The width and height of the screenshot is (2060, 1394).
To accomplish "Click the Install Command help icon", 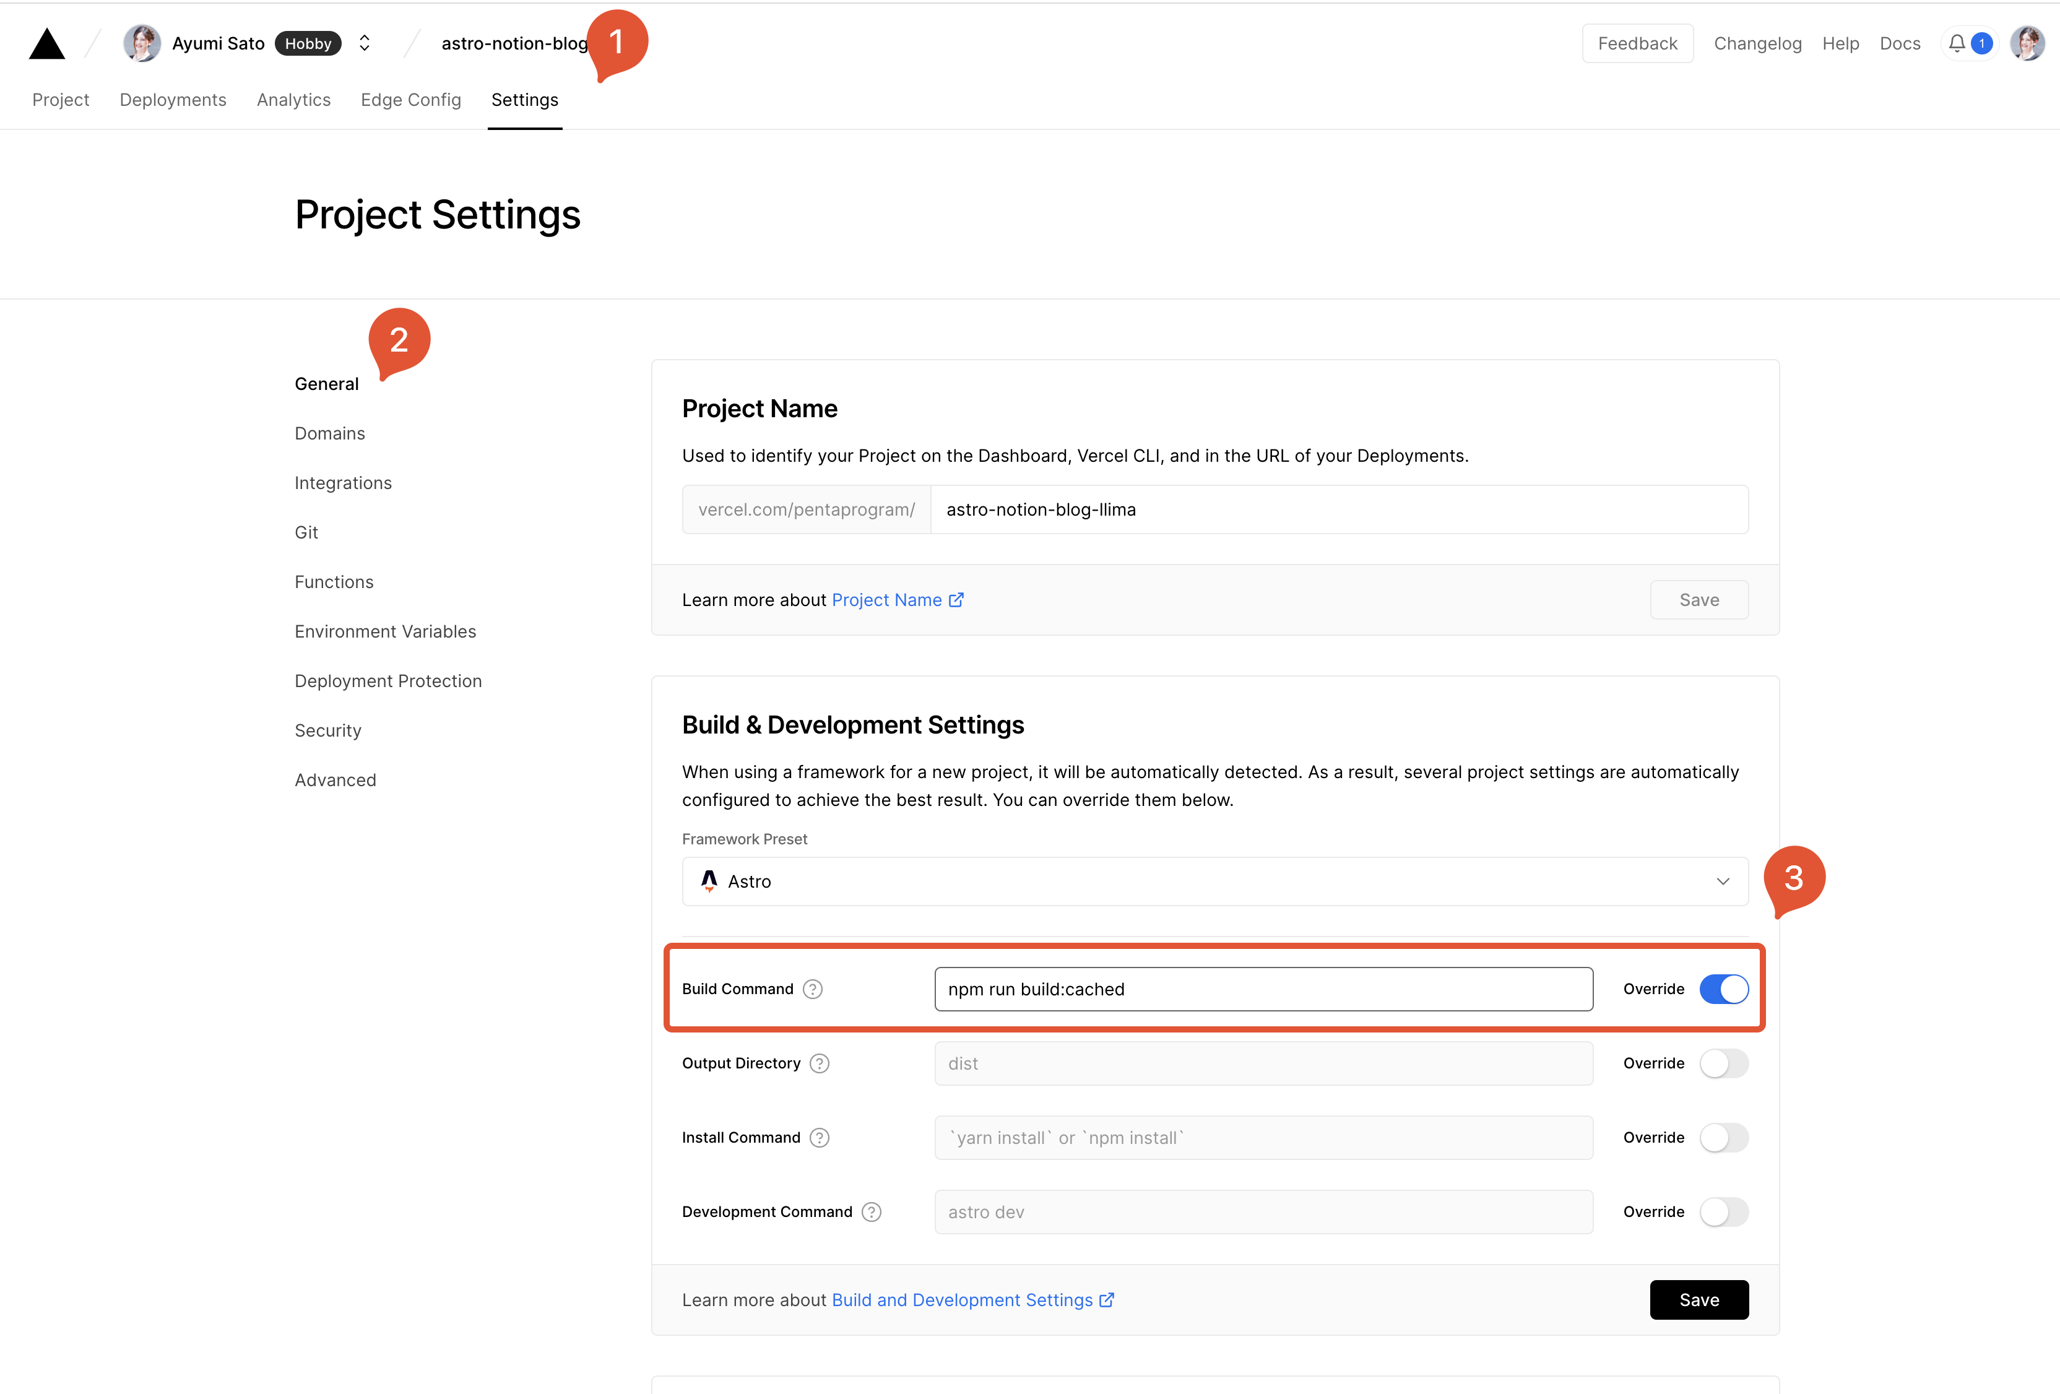I will (819, 1138).
